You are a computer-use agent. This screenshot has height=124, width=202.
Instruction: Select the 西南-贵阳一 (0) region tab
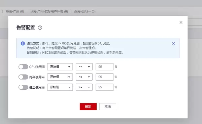pos(85,11)
